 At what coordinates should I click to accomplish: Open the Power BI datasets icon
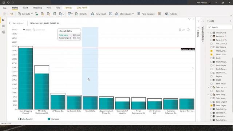(x=42, y=14)
